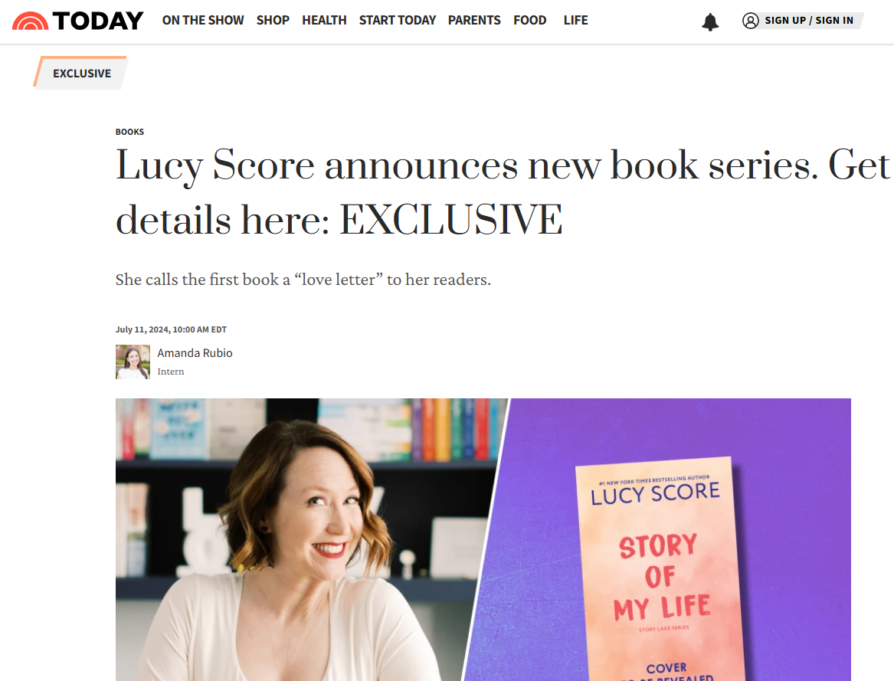Open the notifications bell icon
This screenshot has height=681, width=894.
pyautogui.click(x=710, y=21)
